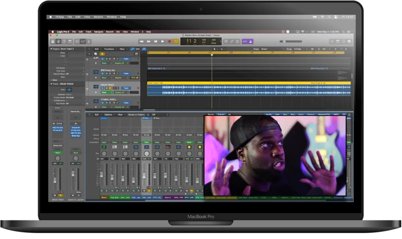Open Quick Help in the control bar
The image size is (402, 239).
64,41
